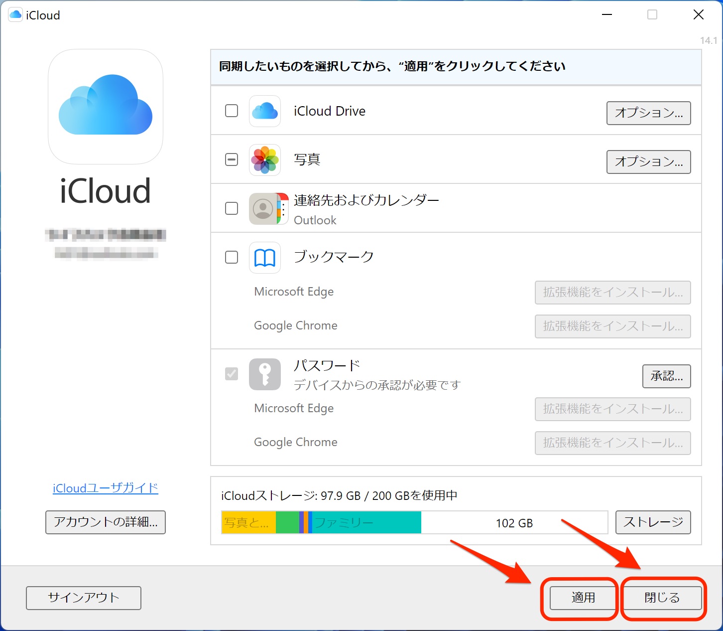Click Google Chrome text under パスワード
This screenshot has height=631, width=723.
[296, 442]
